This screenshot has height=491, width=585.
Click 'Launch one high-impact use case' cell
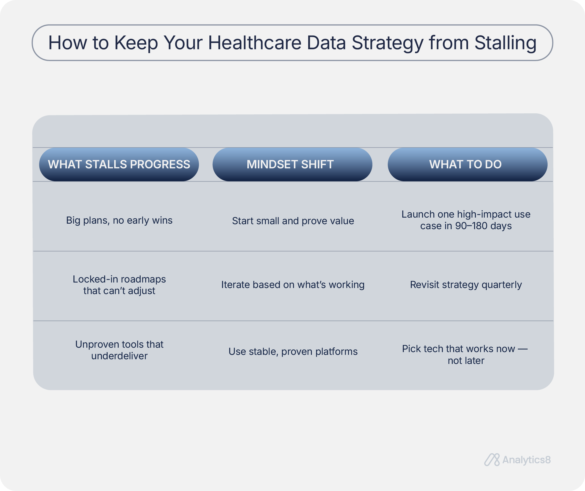pyautogui.click(x=466, y=220)
